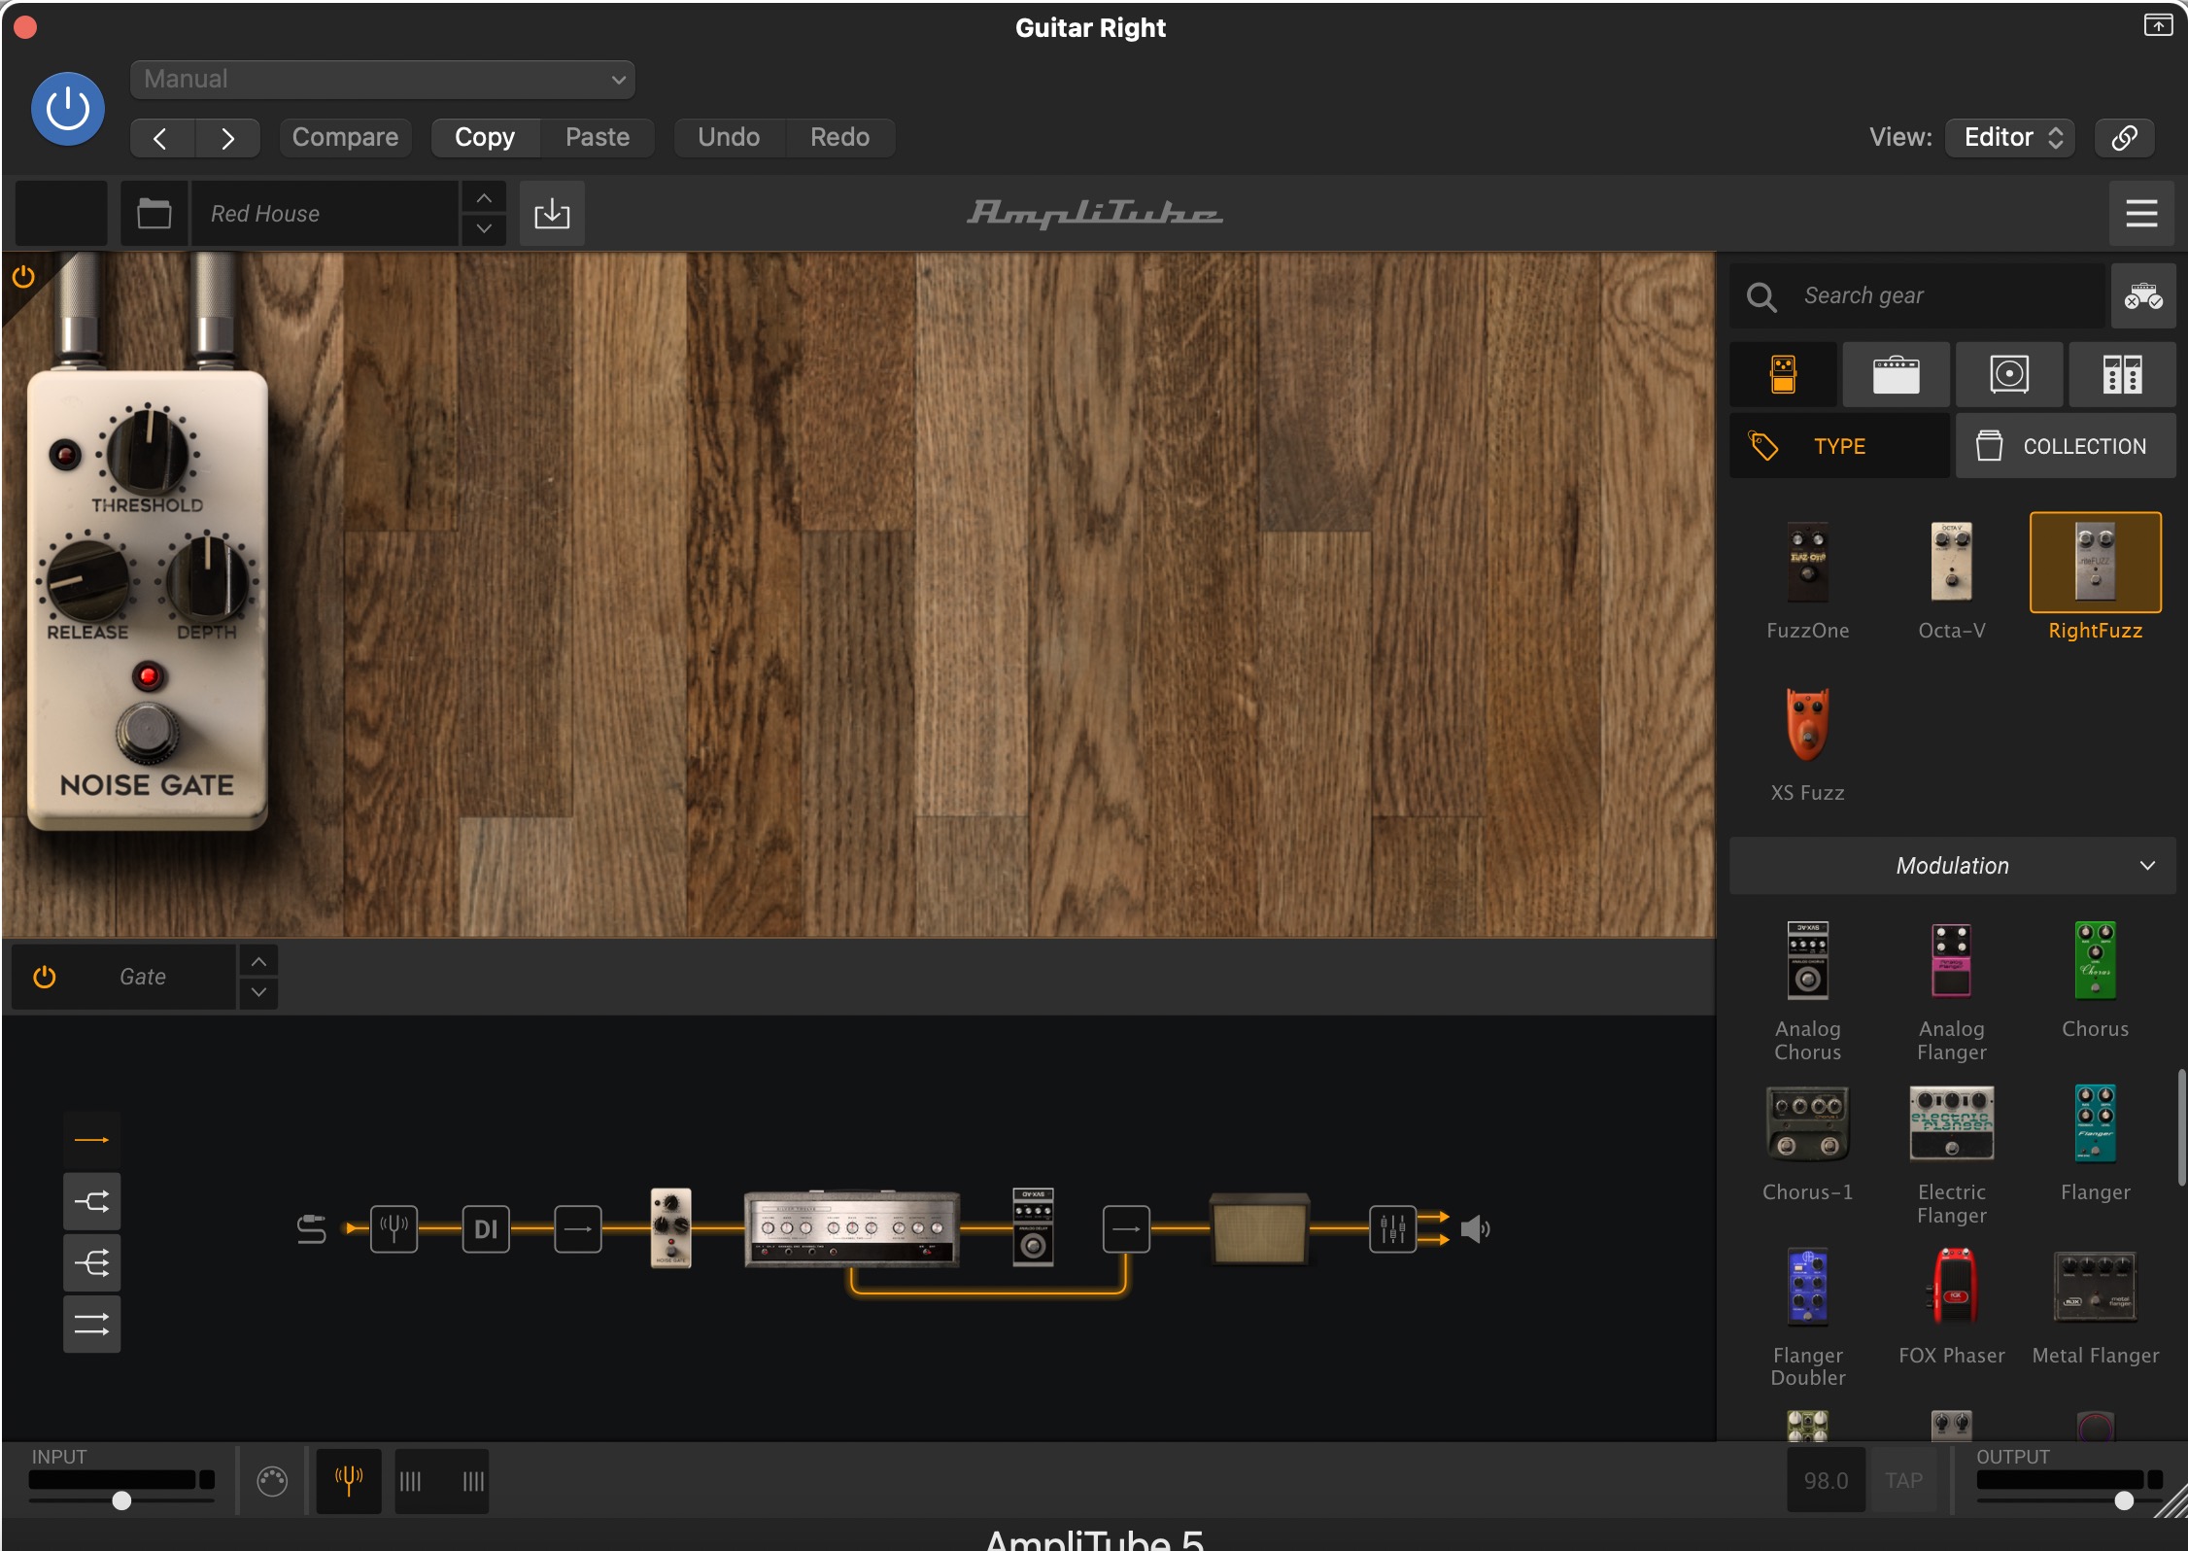Click the Noise Gate Release knob

pos(87,580)
